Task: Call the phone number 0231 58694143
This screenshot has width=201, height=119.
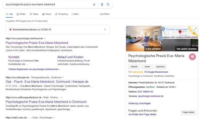Action: tap(145, 92)
